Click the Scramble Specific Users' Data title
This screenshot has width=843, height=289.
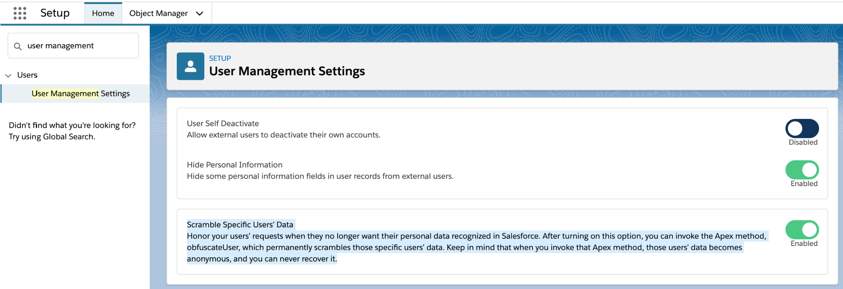240,225
